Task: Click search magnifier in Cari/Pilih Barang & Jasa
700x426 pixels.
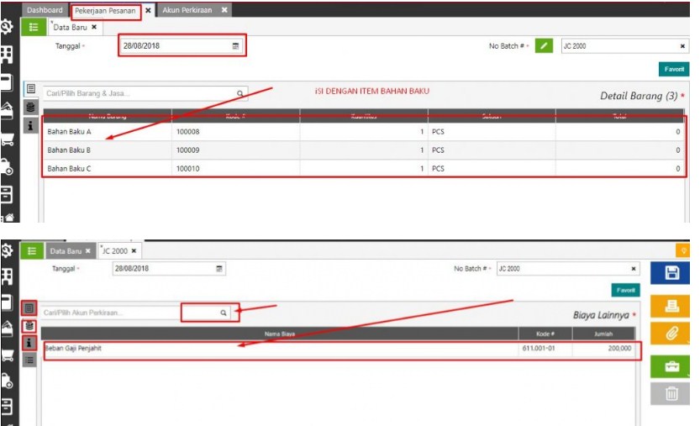Action: click(239, 94)
